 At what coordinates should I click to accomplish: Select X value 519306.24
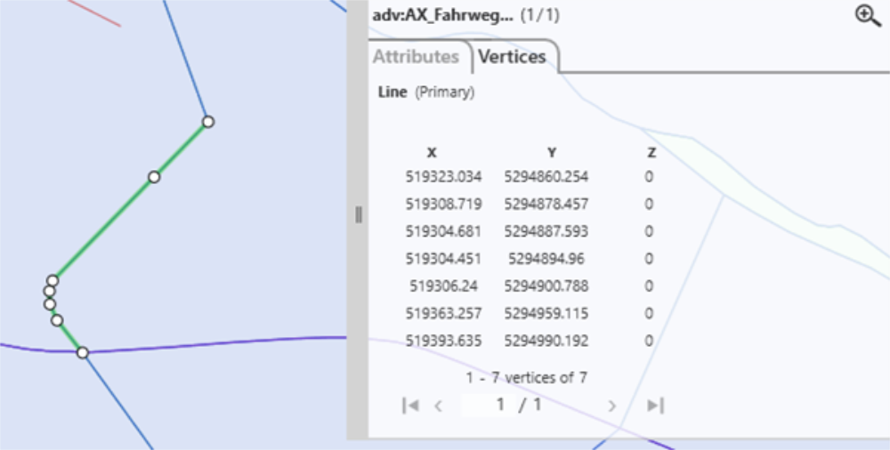[x=443, y=286]
